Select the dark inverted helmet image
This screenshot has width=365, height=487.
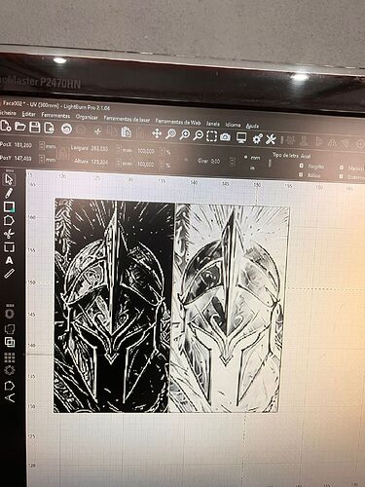point(113,306)
